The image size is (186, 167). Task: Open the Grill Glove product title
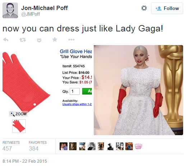(x=76, y=51)
